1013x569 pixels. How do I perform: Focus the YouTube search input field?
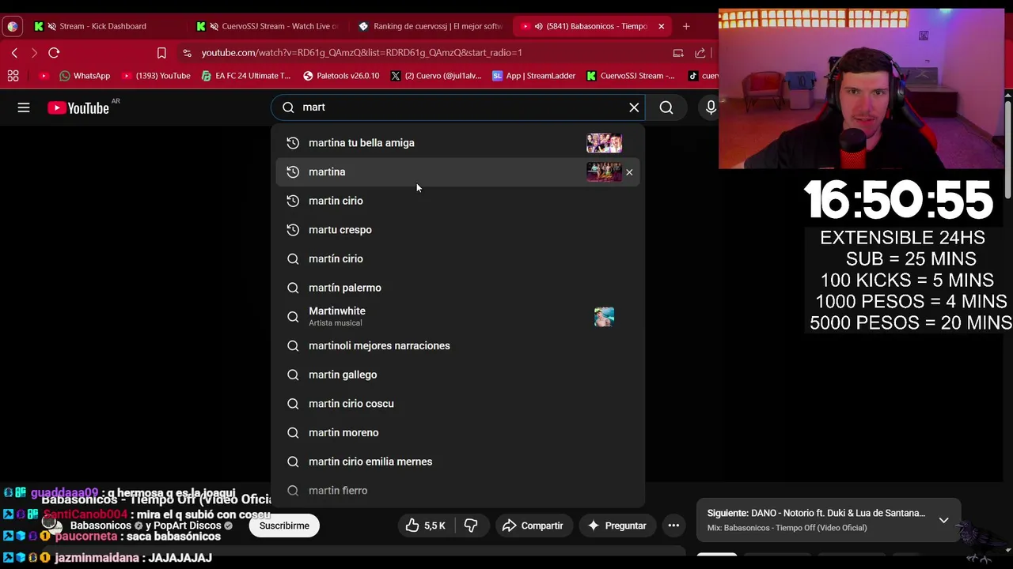(x=459, y=107)
